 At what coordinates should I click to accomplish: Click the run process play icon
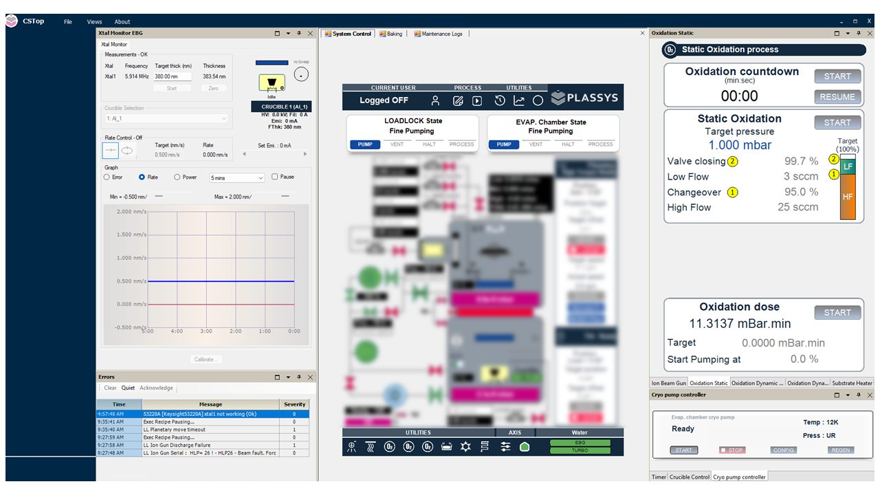click(476, 101)
